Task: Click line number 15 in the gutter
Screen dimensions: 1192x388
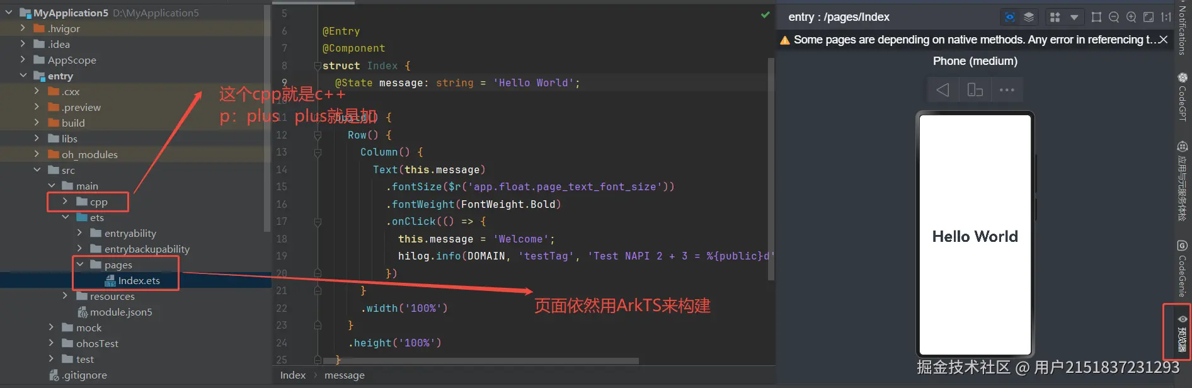Action: (x=281, y=187)
